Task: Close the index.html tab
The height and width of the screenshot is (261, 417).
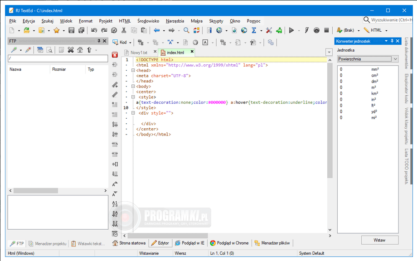Action: coord(192,51)
